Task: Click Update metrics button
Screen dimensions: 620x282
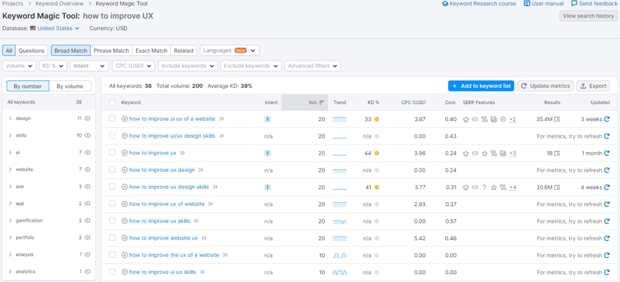Action: pos(546,86)
